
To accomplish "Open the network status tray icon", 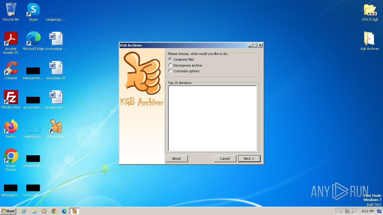I will coord(347,211).
